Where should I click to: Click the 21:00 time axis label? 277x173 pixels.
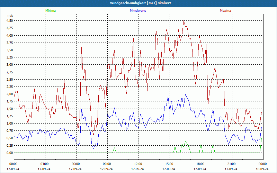(x=232, y=164)
